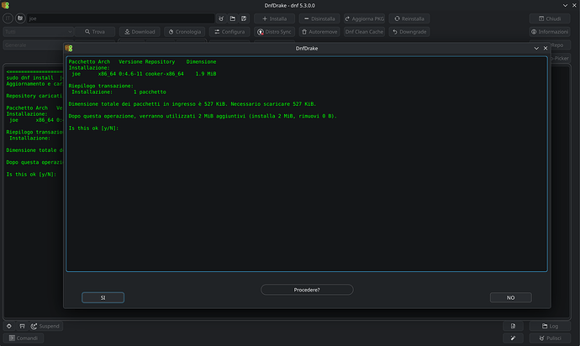Click the Chiudi button
The width and height of the screenshot is (580, 346).
tap(550, 18)
